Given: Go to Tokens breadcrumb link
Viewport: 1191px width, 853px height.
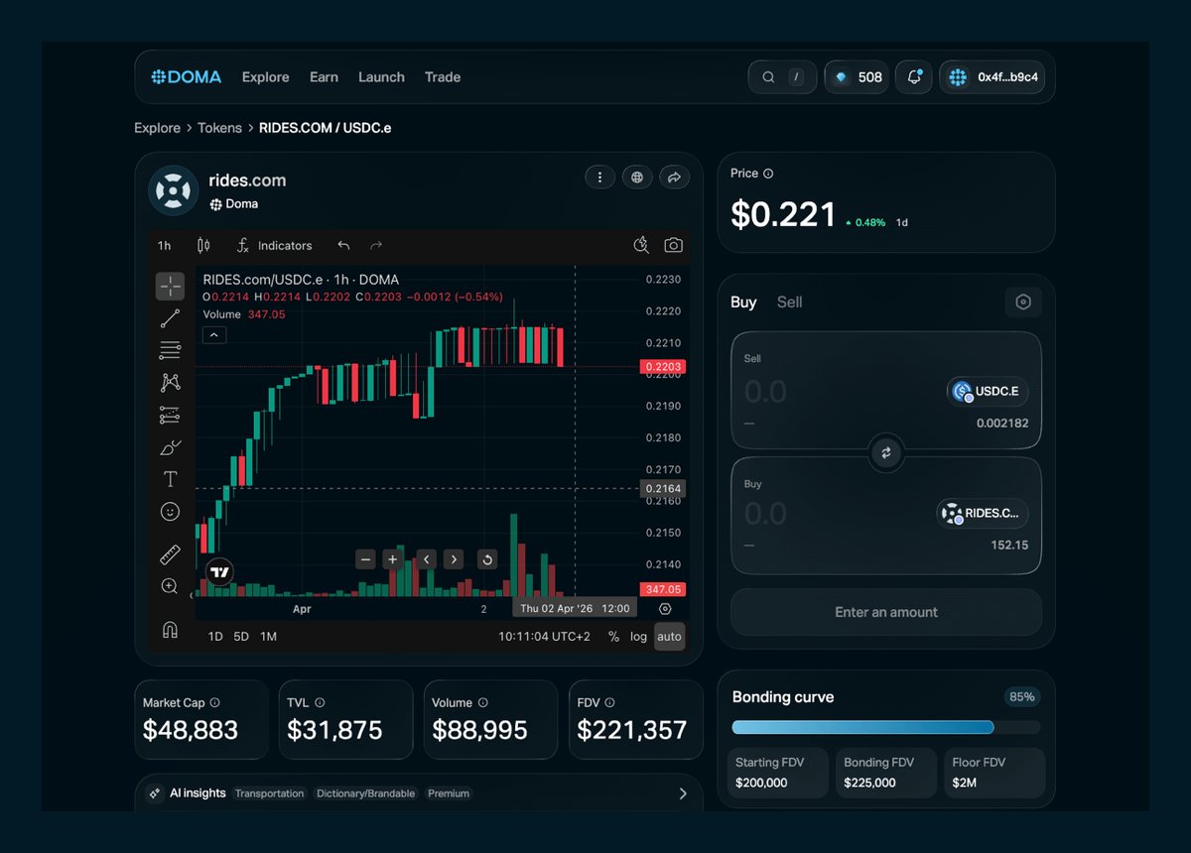Looking at the screenshot, I should [219, 128].
